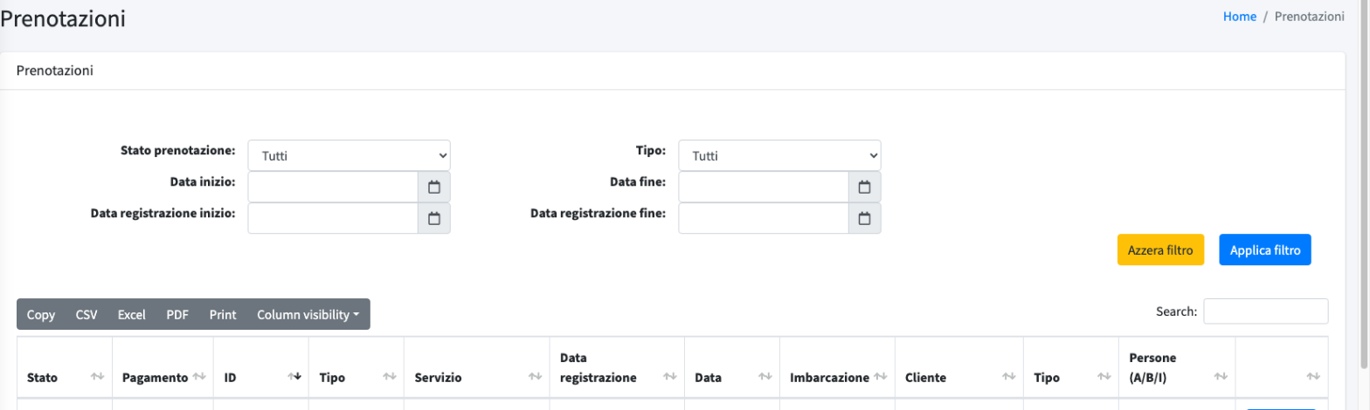
Task: Click the Prenotazioni card header title
Action: click(x=55, y=71)
